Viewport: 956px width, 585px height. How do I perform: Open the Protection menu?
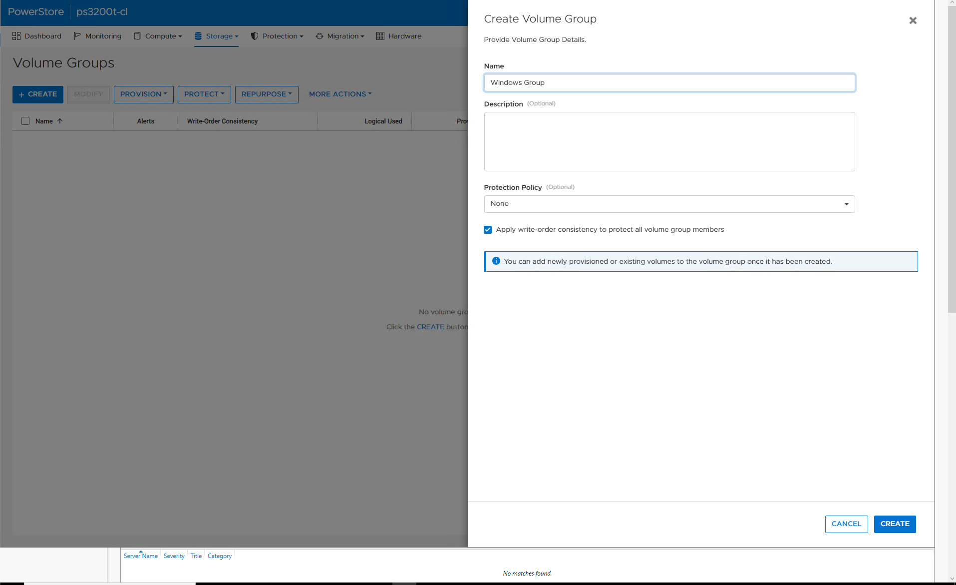[277, 36]
